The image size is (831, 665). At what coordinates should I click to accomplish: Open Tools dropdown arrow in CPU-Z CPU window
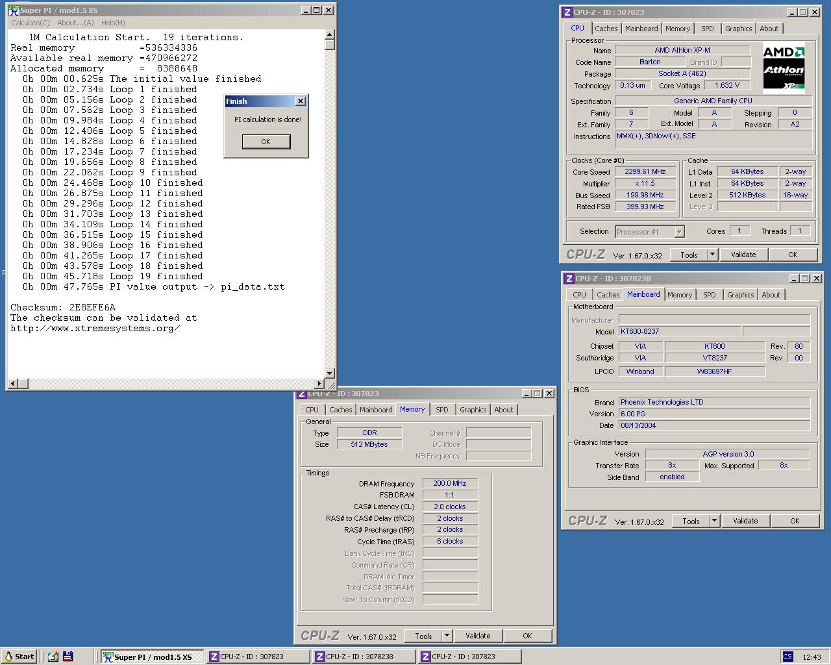point(712,255)
